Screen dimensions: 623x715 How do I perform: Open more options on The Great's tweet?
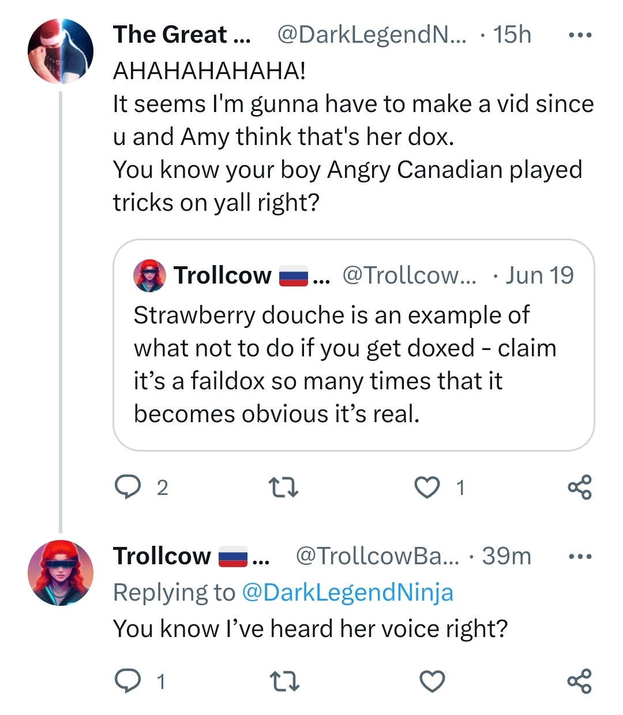[579, 35]
